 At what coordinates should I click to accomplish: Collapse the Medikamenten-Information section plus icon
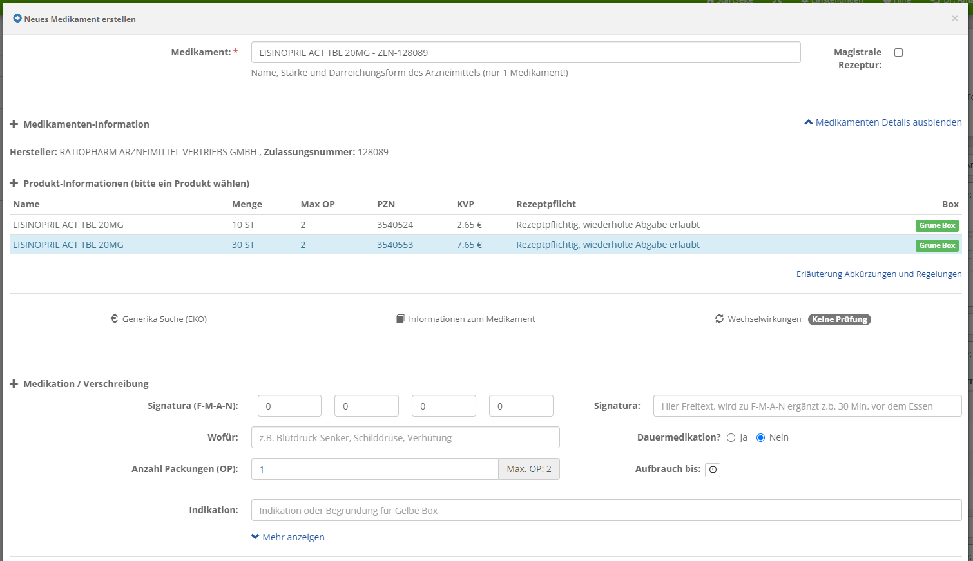click(x=14, y=124)
